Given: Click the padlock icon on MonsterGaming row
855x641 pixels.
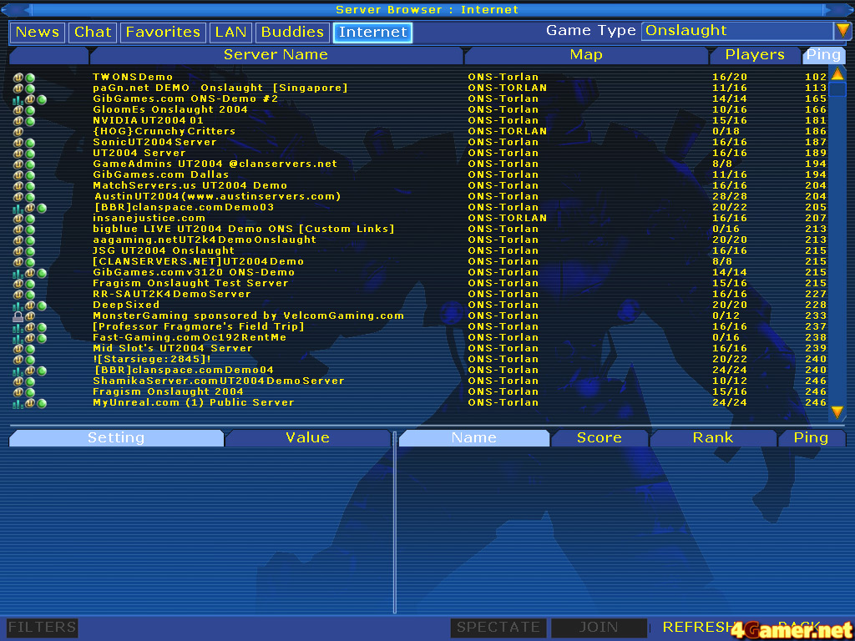Looking at the screenshot, I should 18,316.
